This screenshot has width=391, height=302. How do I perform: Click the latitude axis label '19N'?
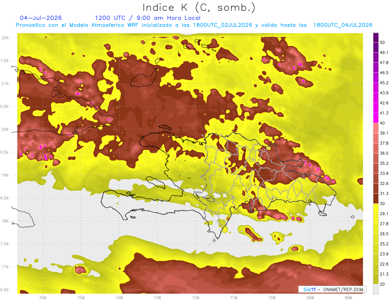tap(5, 175)
